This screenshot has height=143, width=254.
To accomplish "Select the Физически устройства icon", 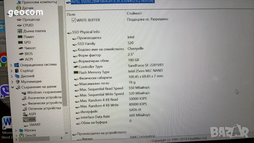I will point(25,104).
